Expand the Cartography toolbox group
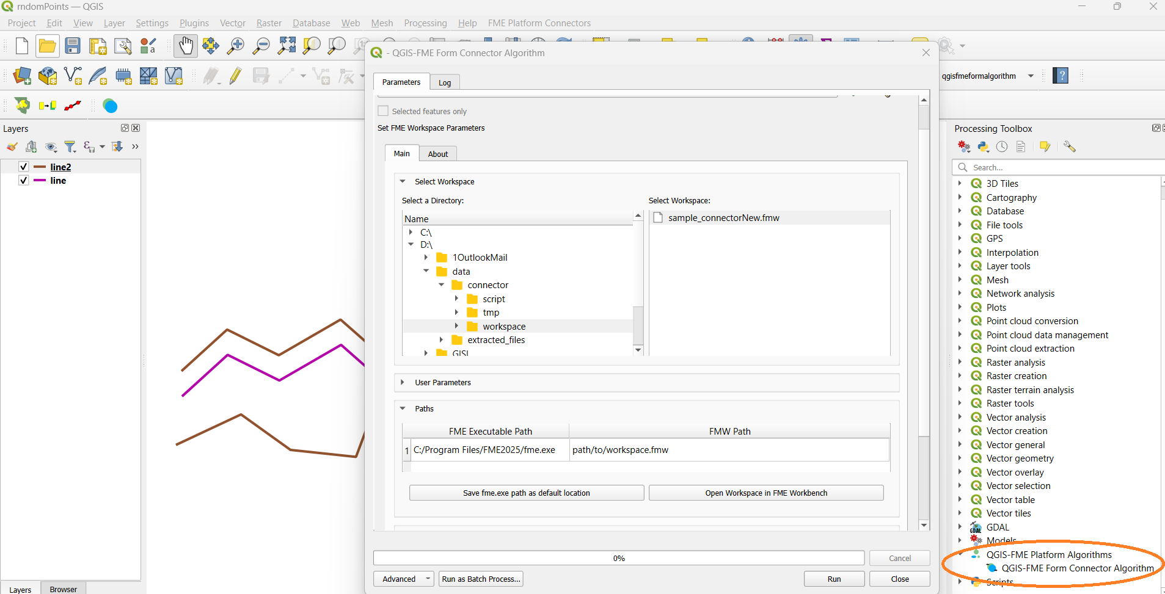The image size is (1165, 594). (960, 197)
